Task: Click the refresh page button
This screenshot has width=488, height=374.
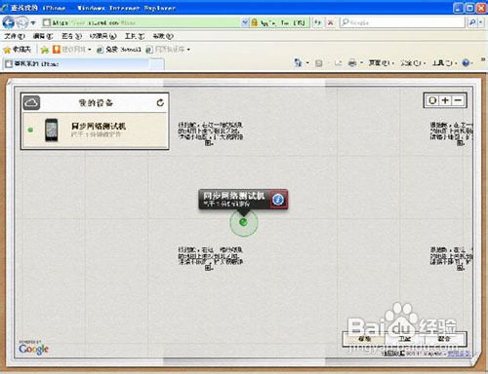Action: 317,22
